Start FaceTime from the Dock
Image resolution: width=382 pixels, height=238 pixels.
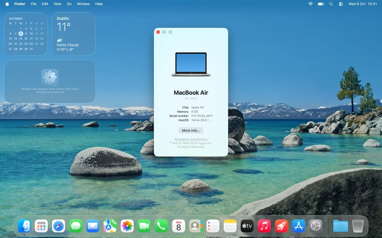point(144,226)
